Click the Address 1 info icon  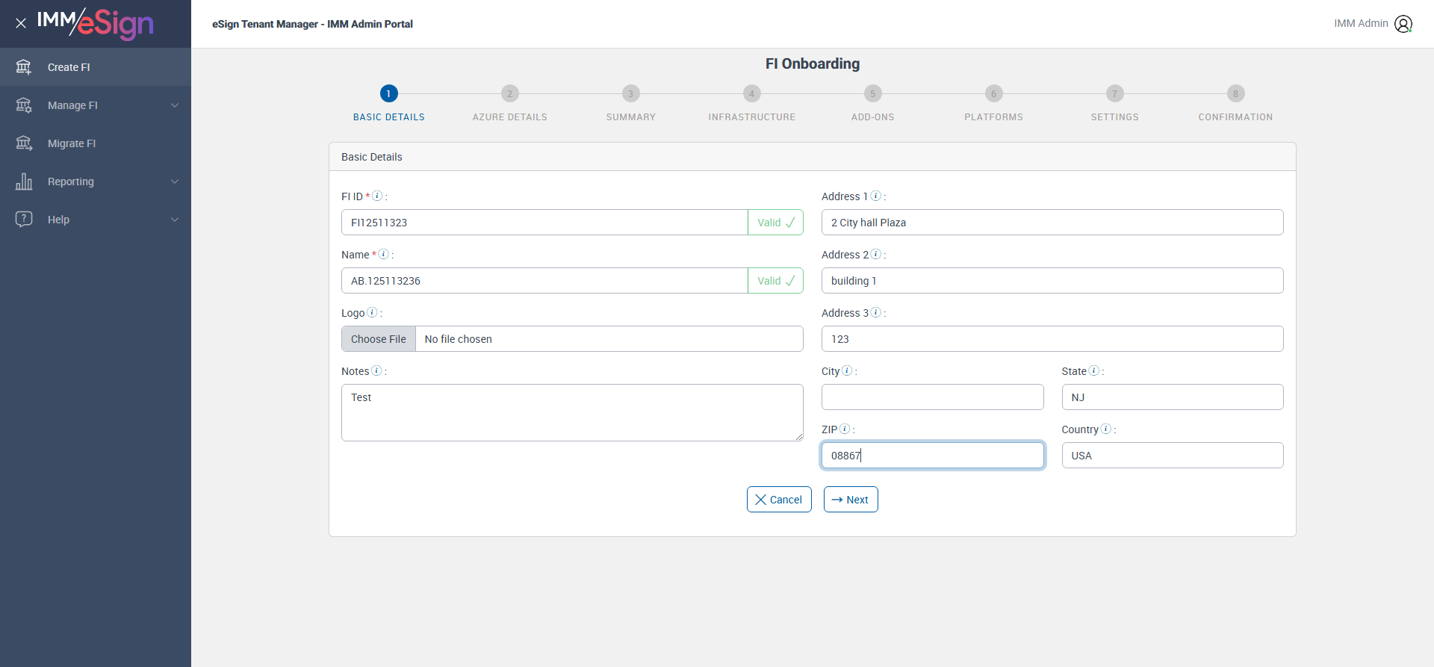[x=876, y=196]
